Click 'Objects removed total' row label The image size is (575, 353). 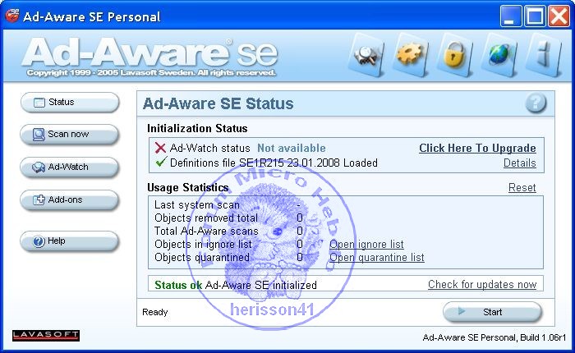pyautogui.click(x=206, y=218)
